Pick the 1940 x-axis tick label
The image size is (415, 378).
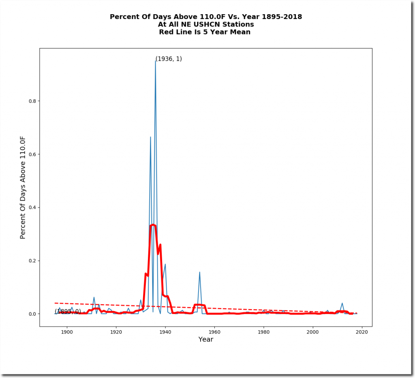pos(165,332)
